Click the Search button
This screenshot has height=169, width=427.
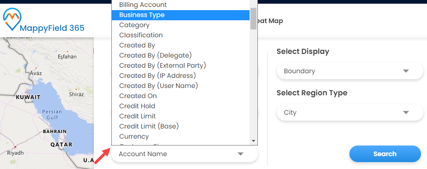click(385, 154)
